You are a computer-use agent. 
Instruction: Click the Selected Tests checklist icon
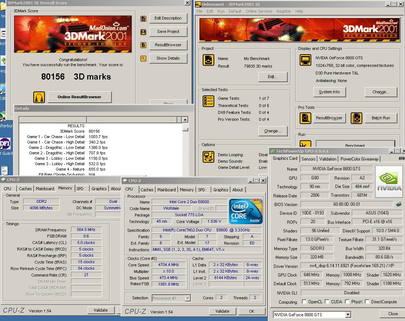click(x=208, y=101)
